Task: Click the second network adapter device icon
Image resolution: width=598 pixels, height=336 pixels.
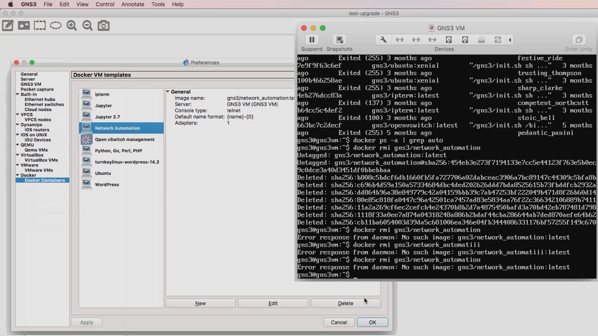Action: point(416,40)
